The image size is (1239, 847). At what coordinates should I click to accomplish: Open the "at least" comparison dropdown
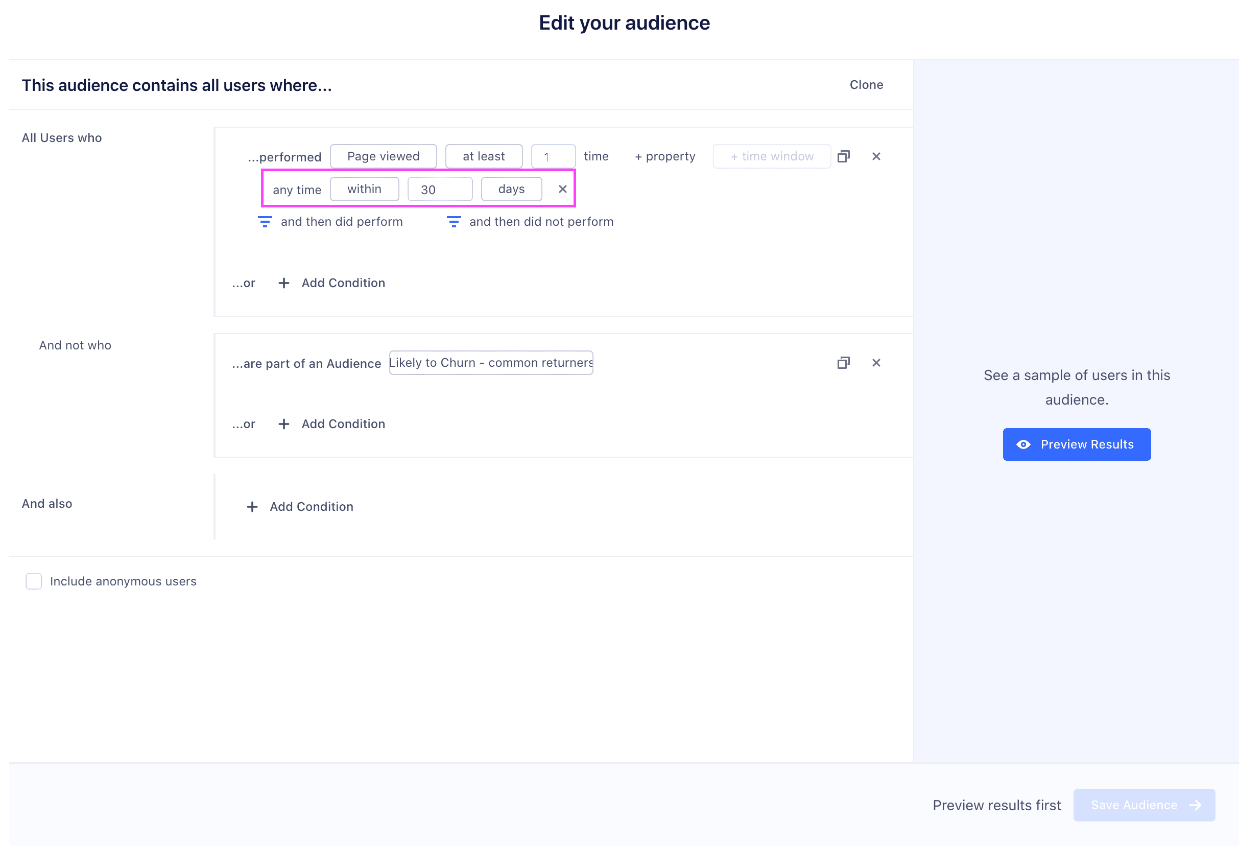click(x=483, y=156)
